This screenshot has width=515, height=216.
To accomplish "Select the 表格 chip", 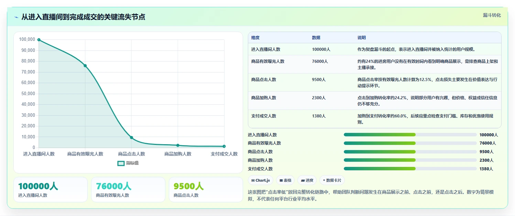I will pyautogui.click(x=285, y=180).
